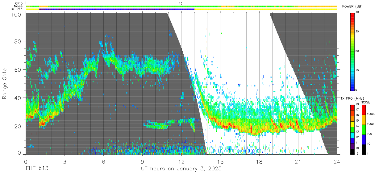The width and height of the screenshot is (379, 175).
Task: Click the x-axis tick label '6'
Action: [103, 161]
